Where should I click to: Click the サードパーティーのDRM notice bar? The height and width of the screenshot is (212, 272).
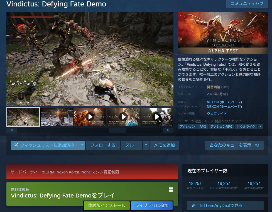92,172
